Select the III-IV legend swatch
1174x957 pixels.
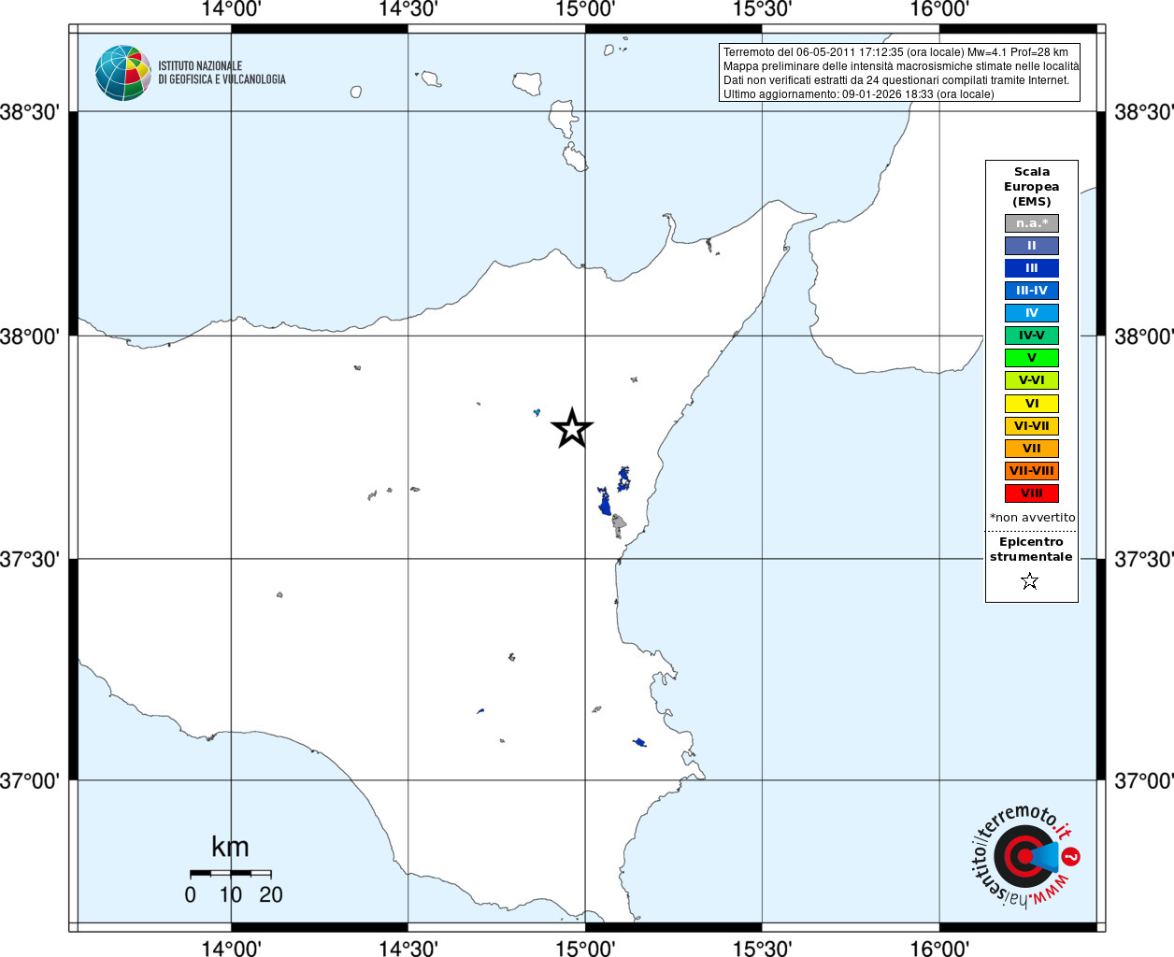pos(1032,291)
